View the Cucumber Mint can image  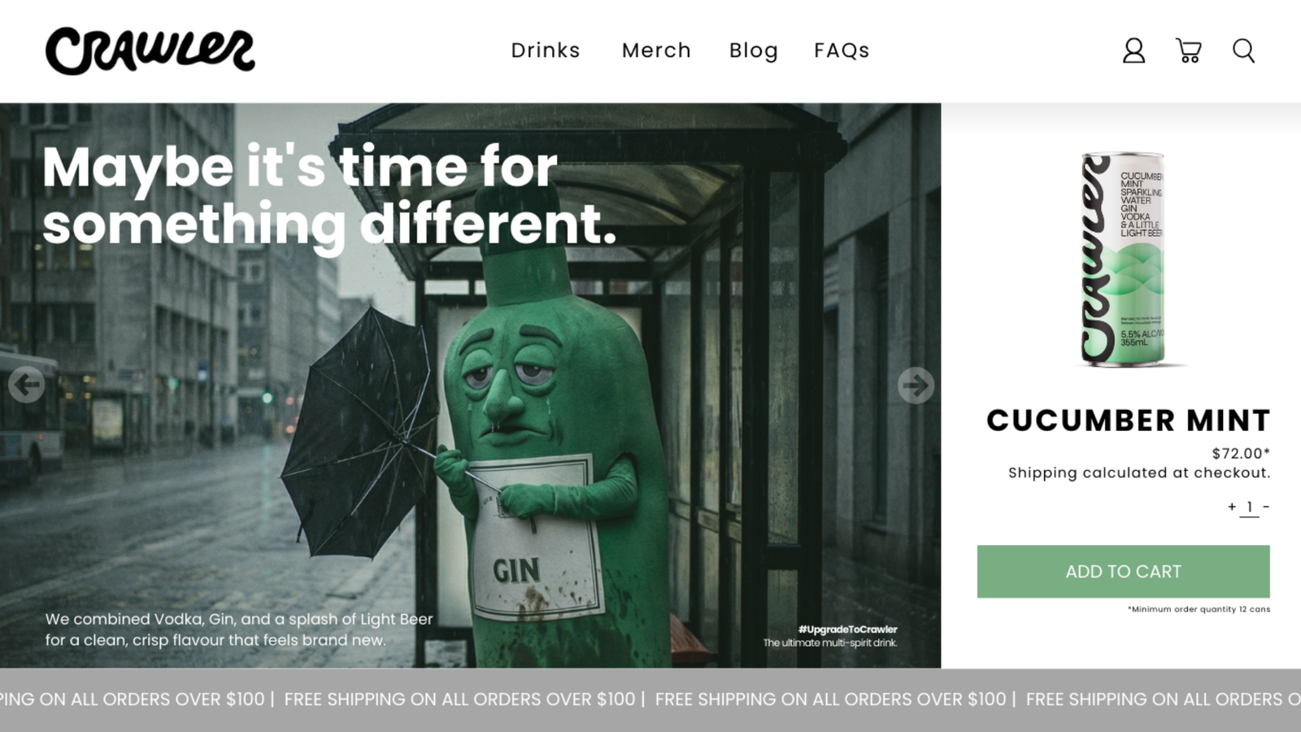[x=1123, y=259]
